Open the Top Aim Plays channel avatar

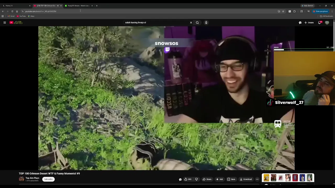[21, 179]
